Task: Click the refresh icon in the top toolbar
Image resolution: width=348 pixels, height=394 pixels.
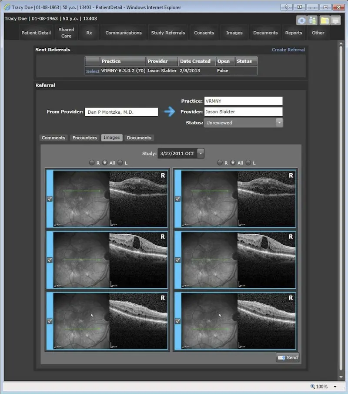Action: pos(301,20)
